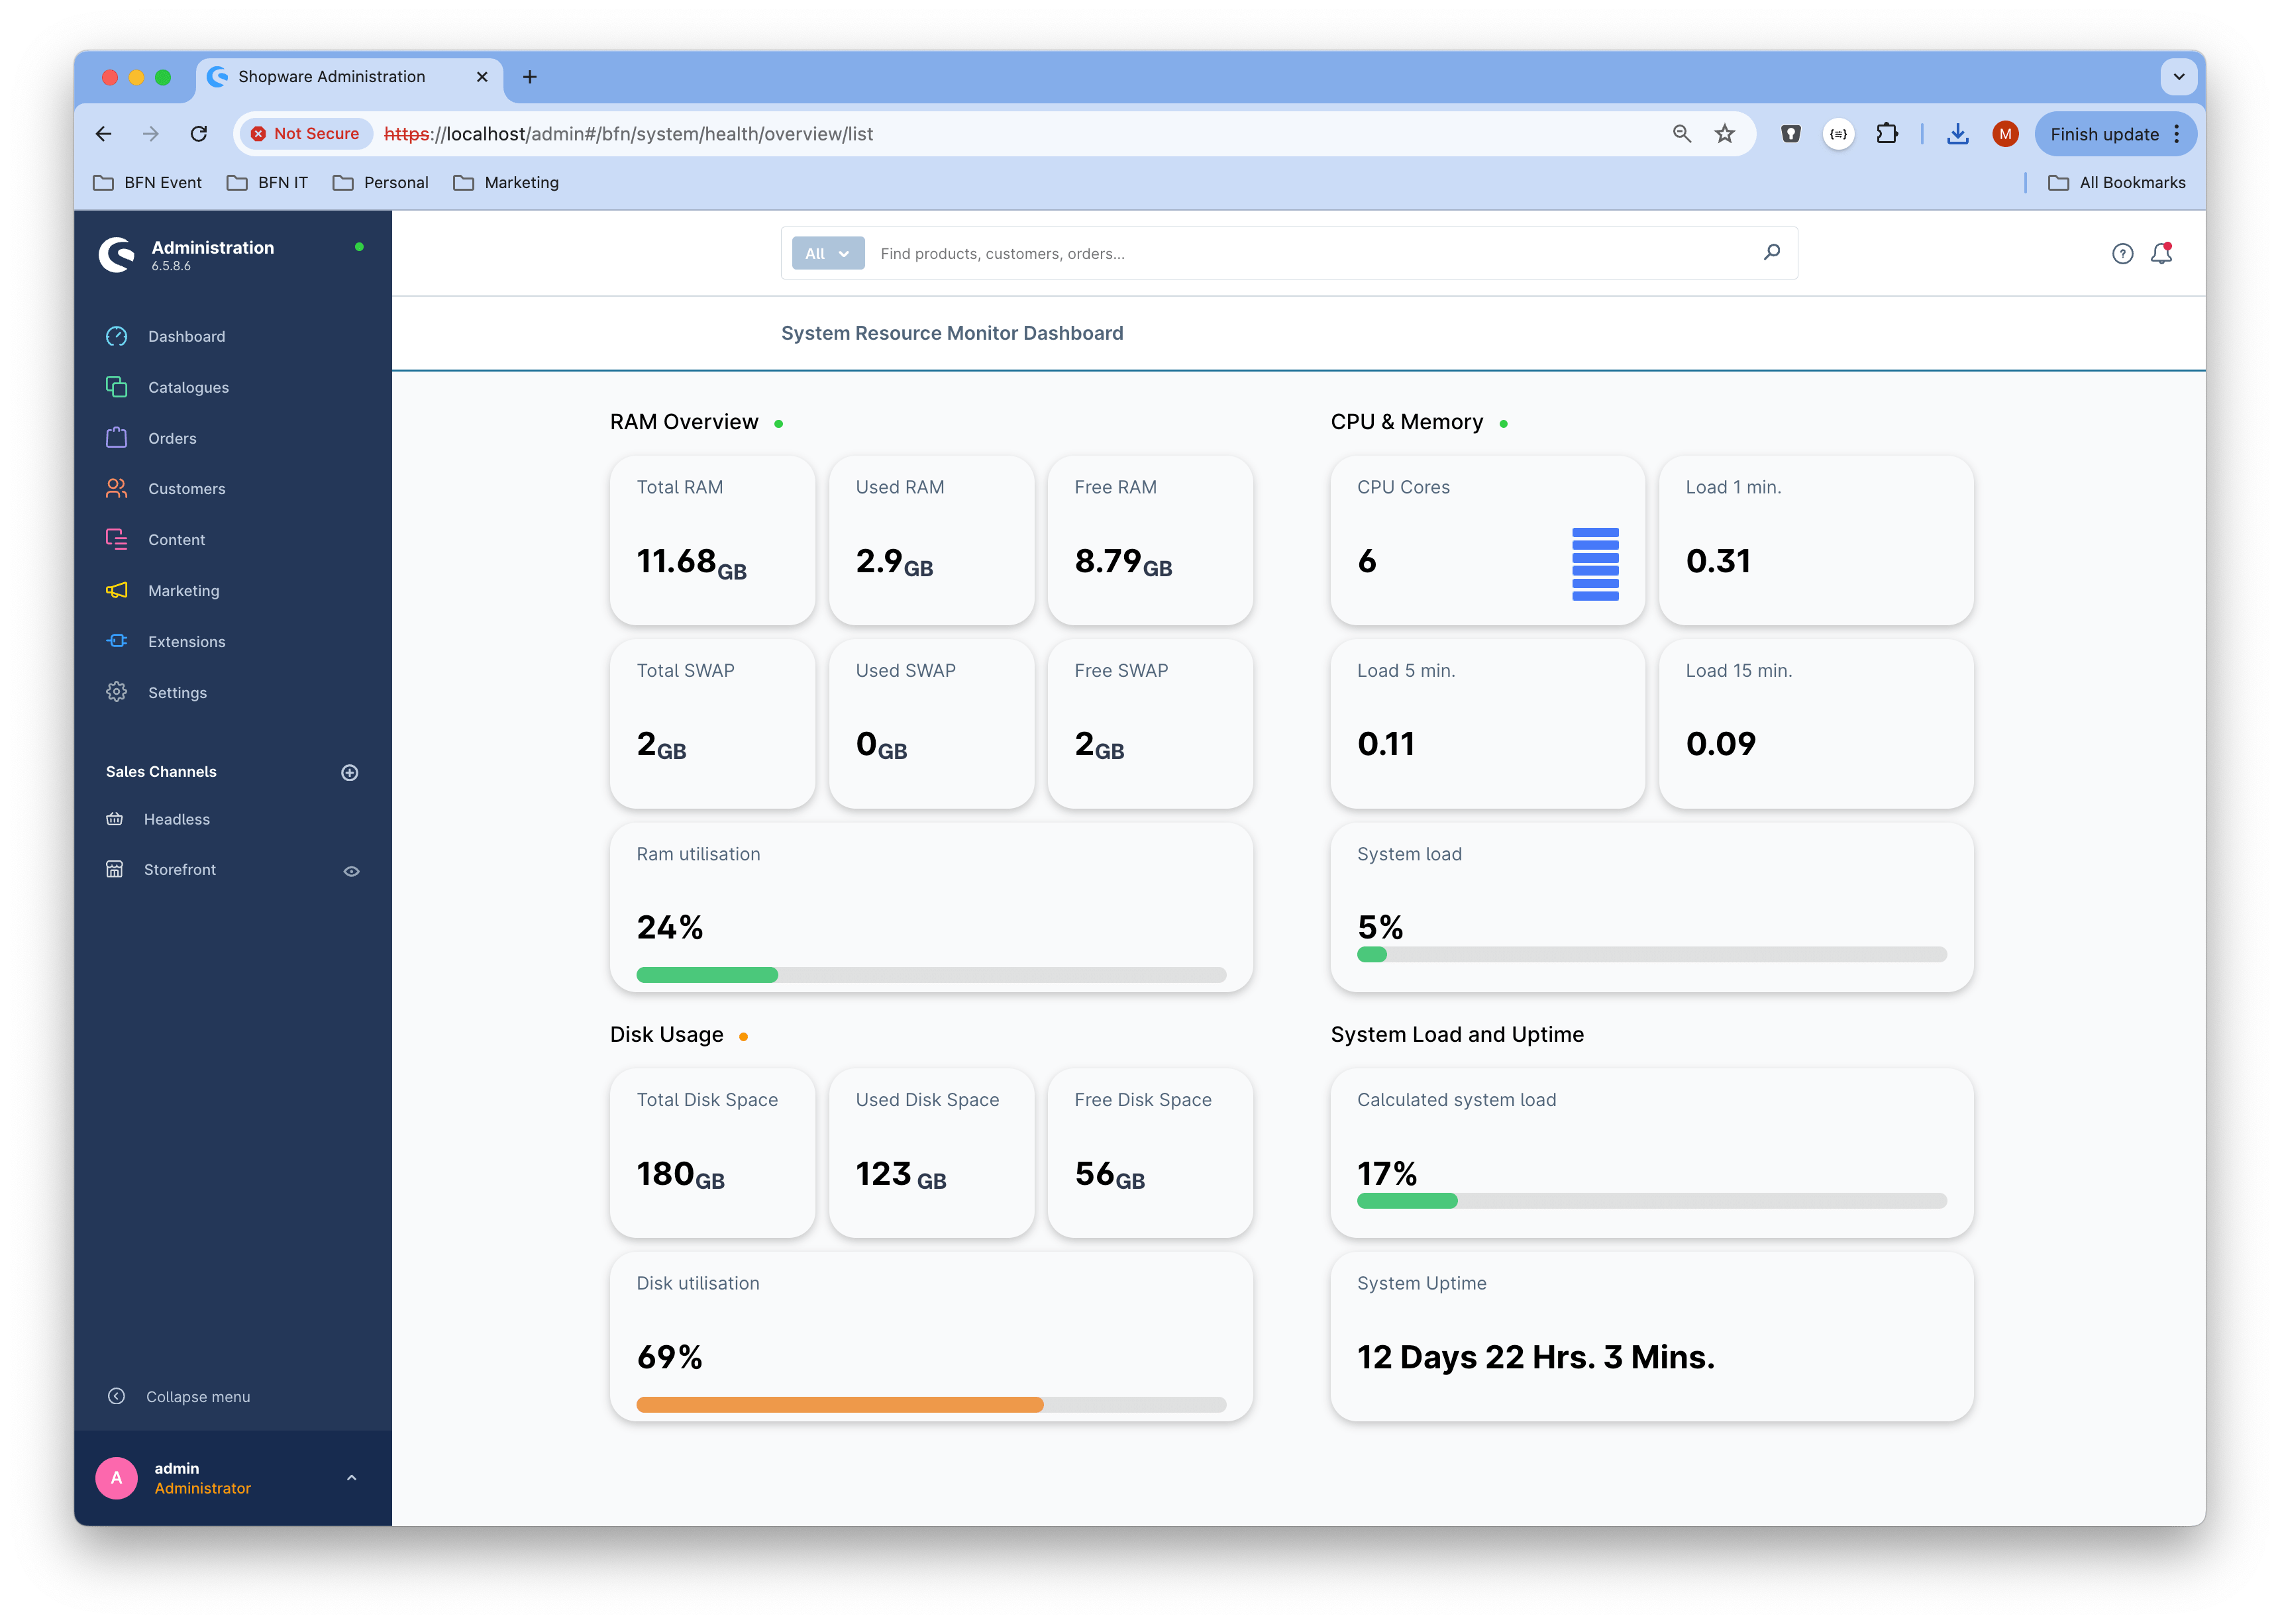The image size is (2280, 1624).
Task: Toggle Headless sales channel visibility
Action: tap(352, 819)
